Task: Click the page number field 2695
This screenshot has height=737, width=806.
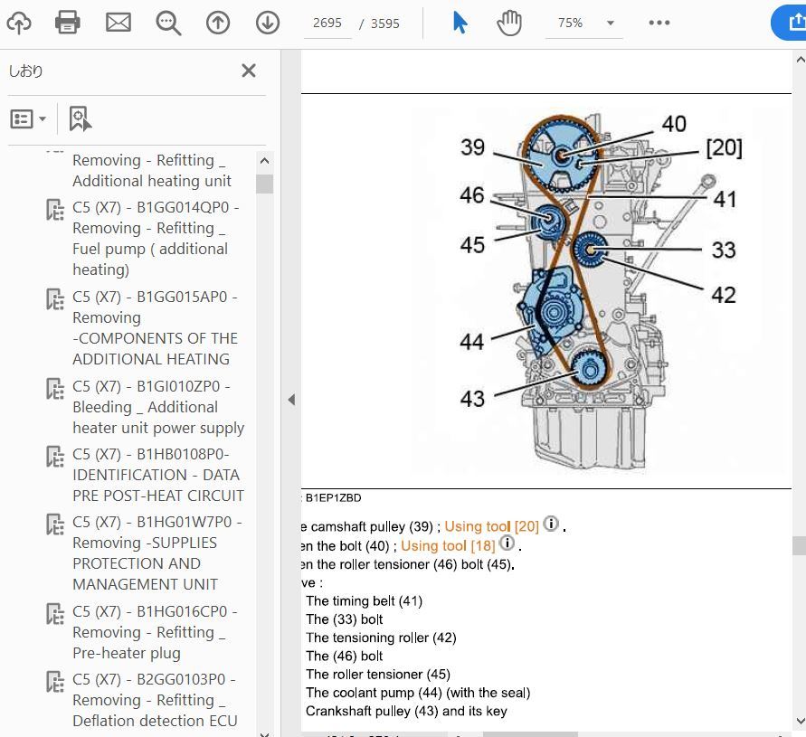Action: (x=327, y=24)
